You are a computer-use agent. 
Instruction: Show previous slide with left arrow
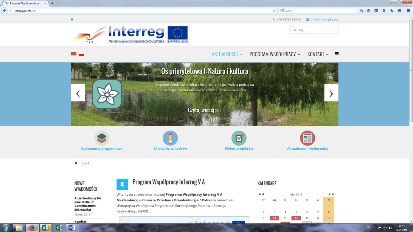pos(78,93)
